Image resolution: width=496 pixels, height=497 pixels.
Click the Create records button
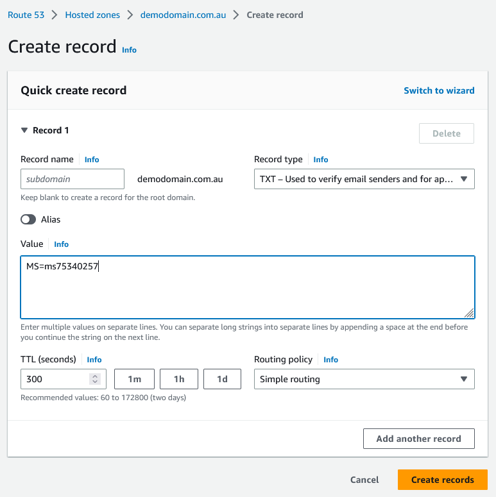pos(442,480)
